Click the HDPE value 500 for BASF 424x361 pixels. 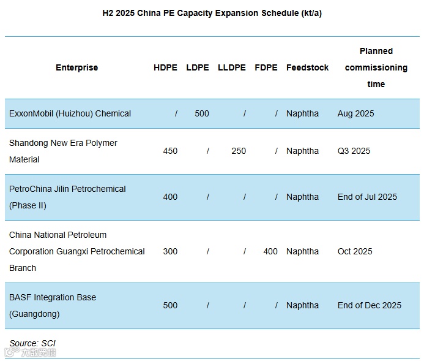(x=170, y=305)
